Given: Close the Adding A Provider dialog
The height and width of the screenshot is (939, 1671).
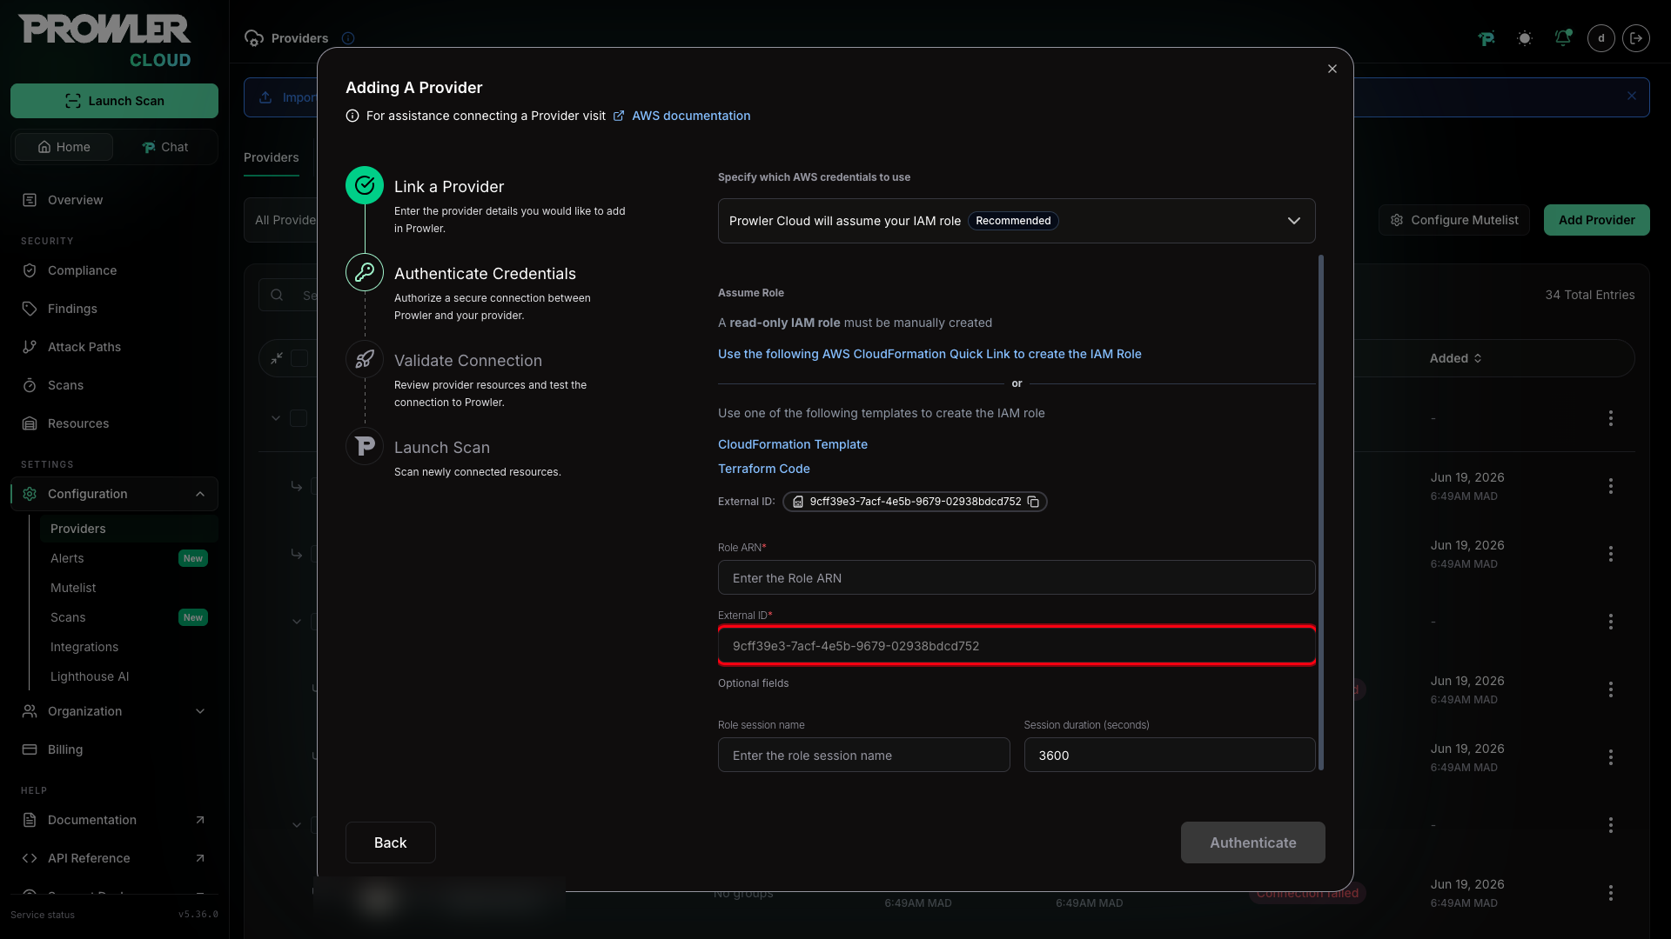Looking at the screenshot, I should pyautogui.click(x=1332, y=69).
